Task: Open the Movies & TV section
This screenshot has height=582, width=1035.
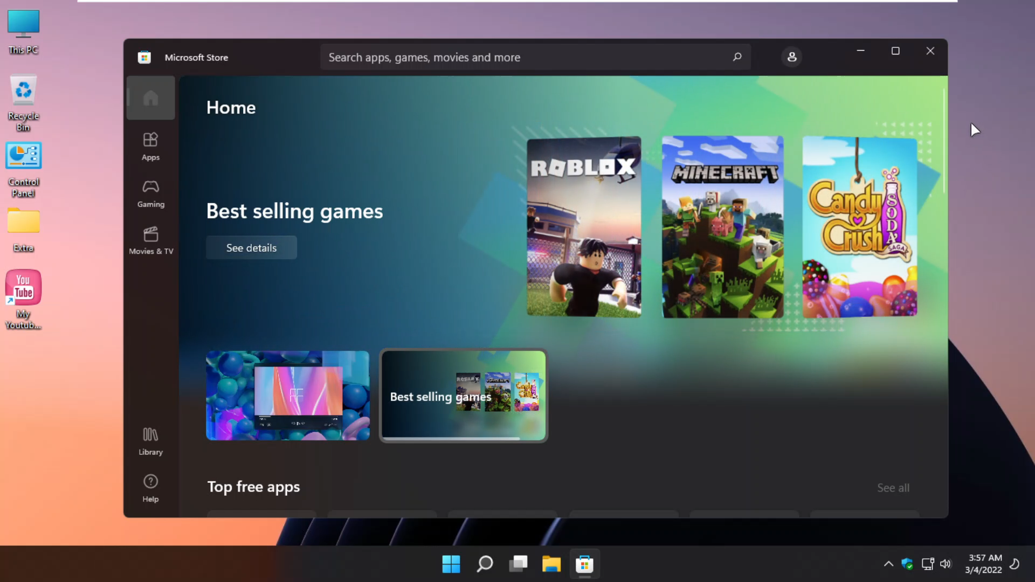Action: (x=150, y=240)
